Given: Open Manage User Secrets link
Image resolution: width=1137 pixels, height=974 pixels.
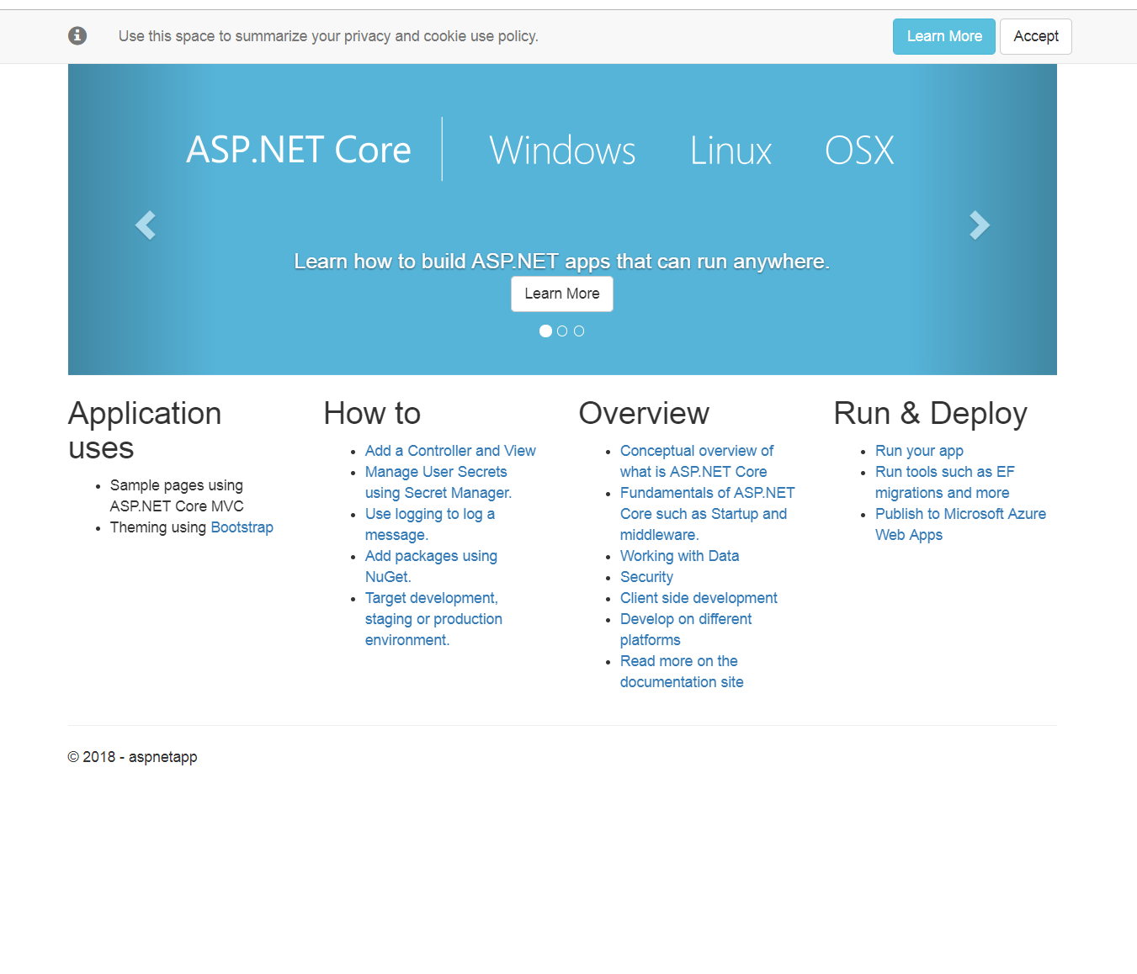Looking at the screenshot, I should [438, 483].
